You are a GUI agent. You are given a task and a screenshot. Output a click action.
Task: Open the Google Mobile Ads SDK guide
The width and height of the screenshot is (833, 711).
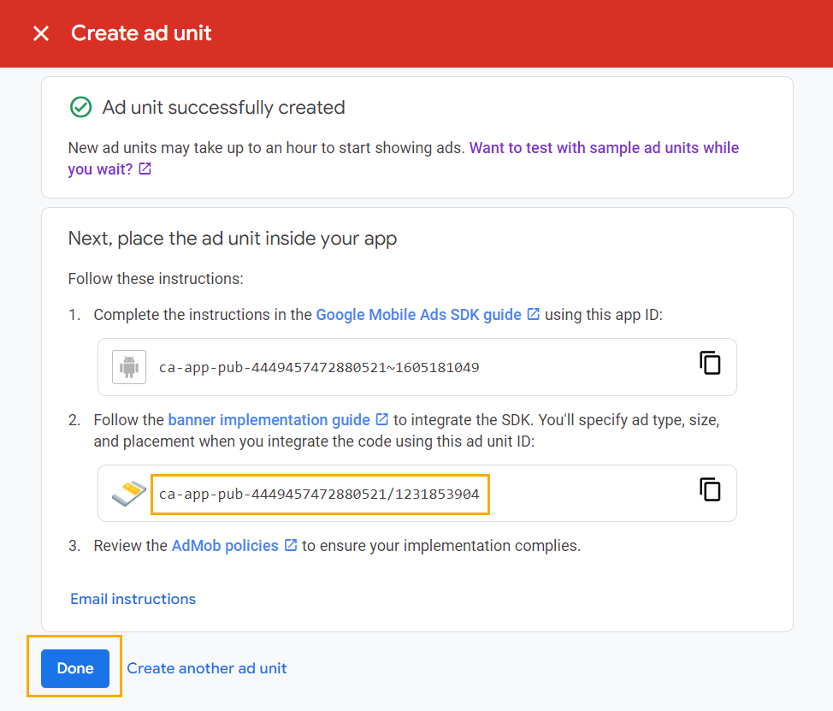[x=418, y=315]
